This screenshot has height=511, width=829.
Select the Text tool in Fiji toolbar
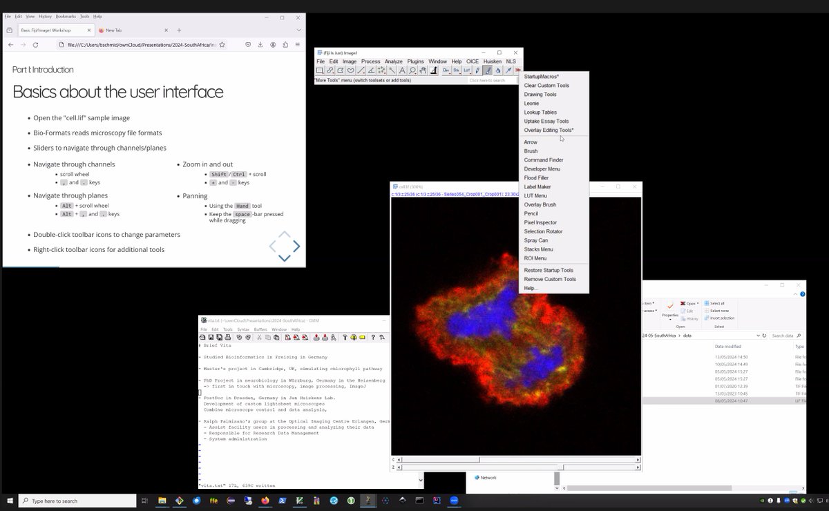(x=402, y=70)
